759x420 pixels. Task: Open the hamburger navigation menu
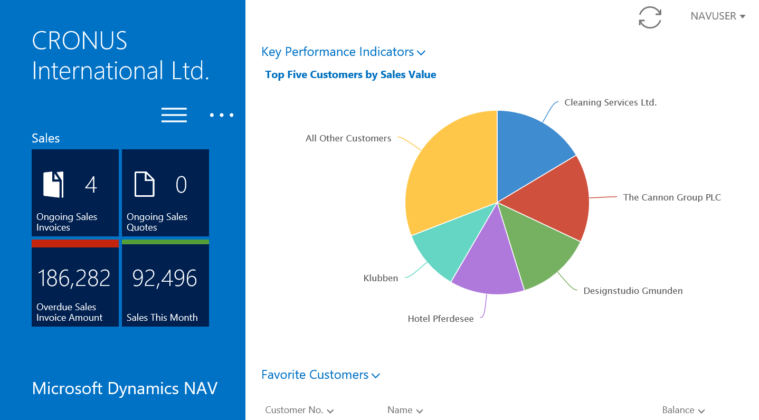[x=174, y=115]
